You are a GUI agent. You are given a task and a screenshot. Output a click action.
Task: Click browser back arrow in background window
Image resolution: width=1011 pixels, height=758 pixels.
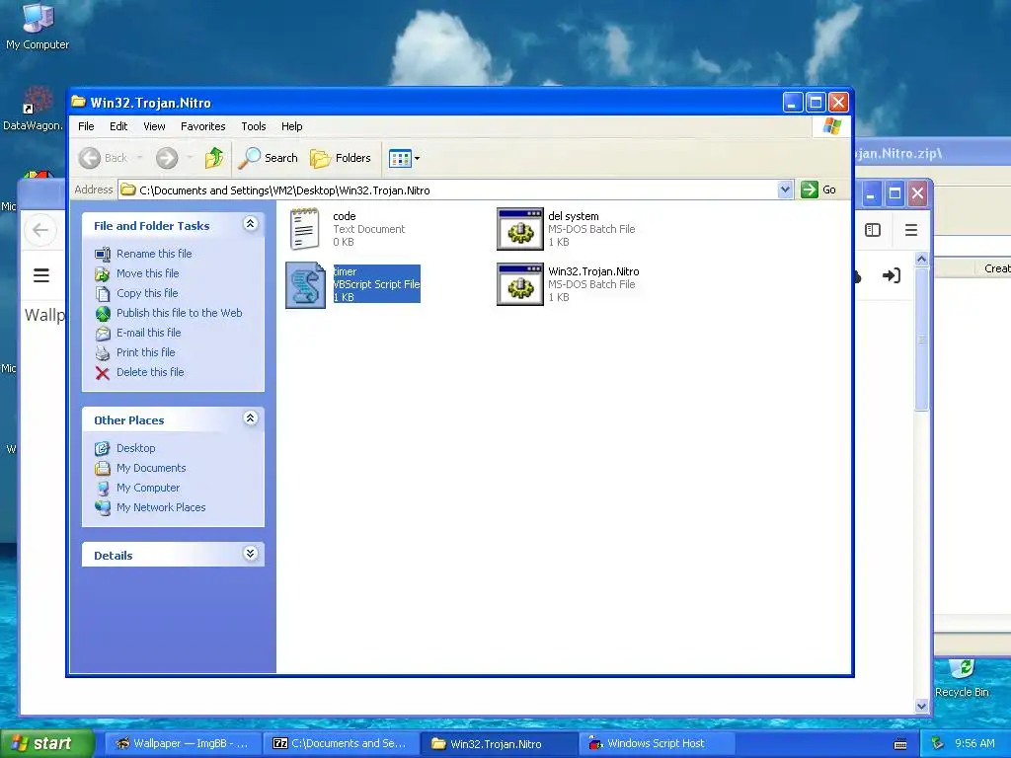click(39, 230)
